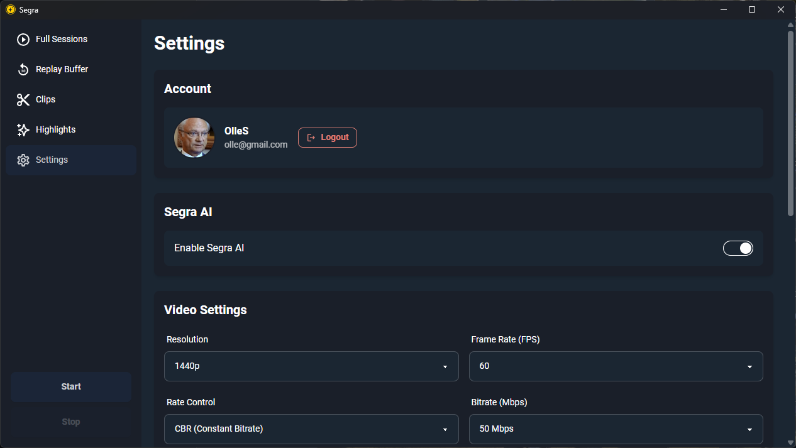Image resolution: width=796 pixels, height=448 pixels.
Task: Click the olle@gmail.com email text
Action: point(256,145)
